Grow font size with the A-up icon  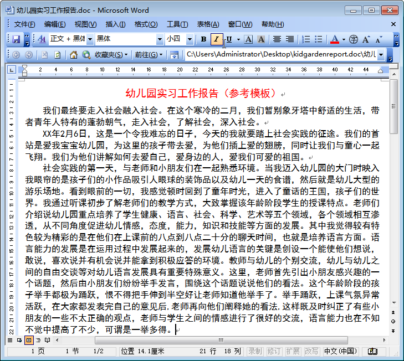tap(366, 39)
